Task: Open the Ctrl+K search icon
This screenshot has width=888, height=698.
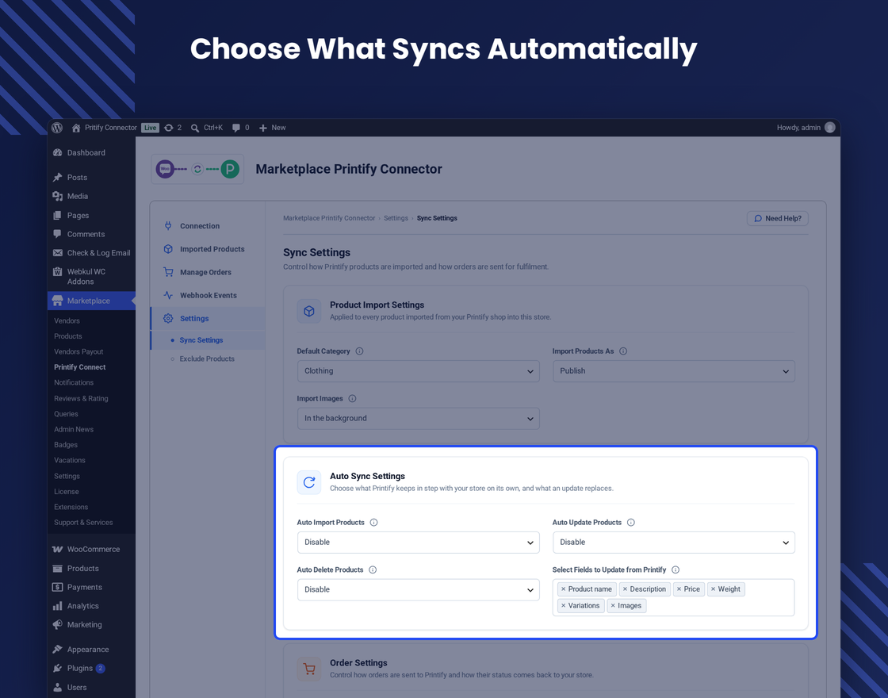Action: (195, 128)
